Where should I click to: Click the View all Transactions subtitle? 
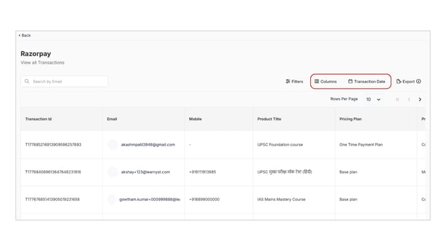click(x=42, y=62)
